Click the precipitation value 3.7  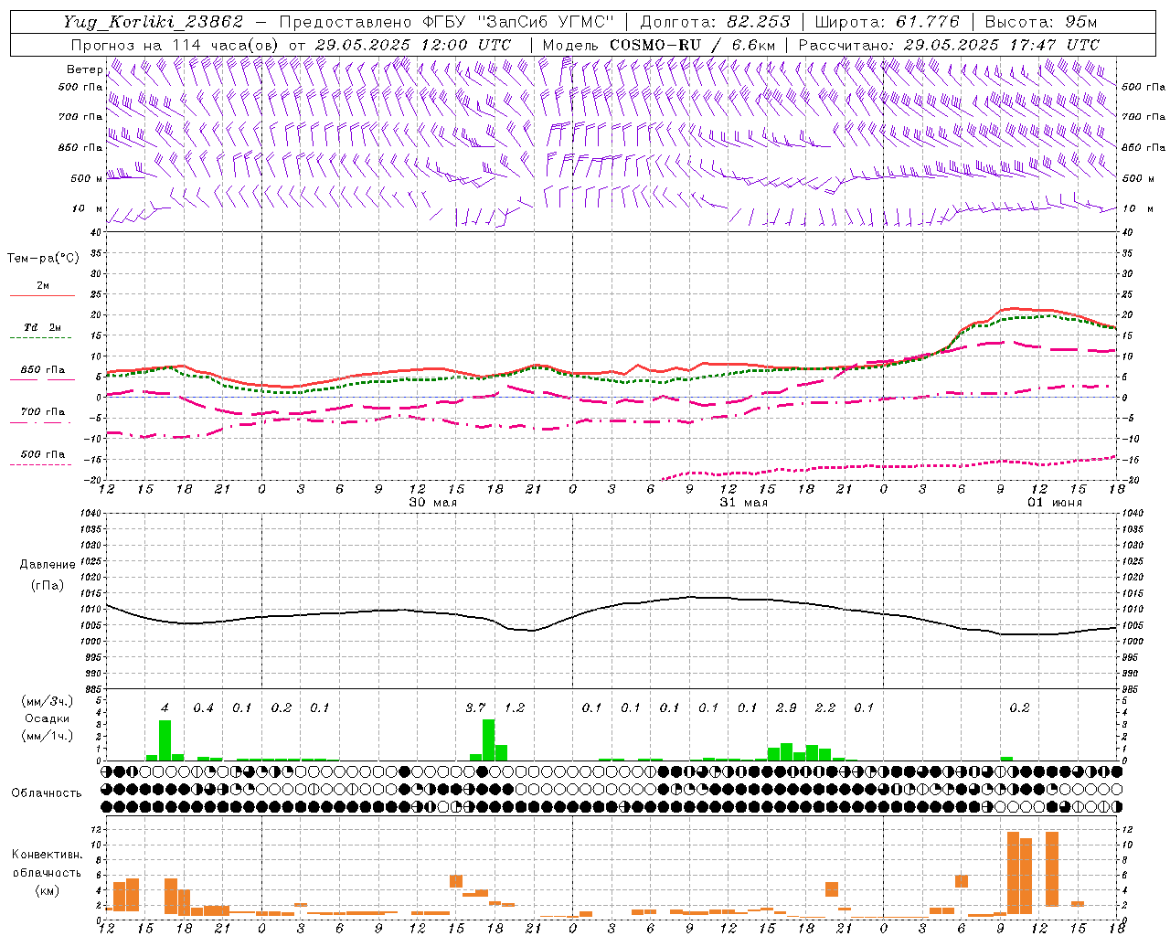point(475,708)
